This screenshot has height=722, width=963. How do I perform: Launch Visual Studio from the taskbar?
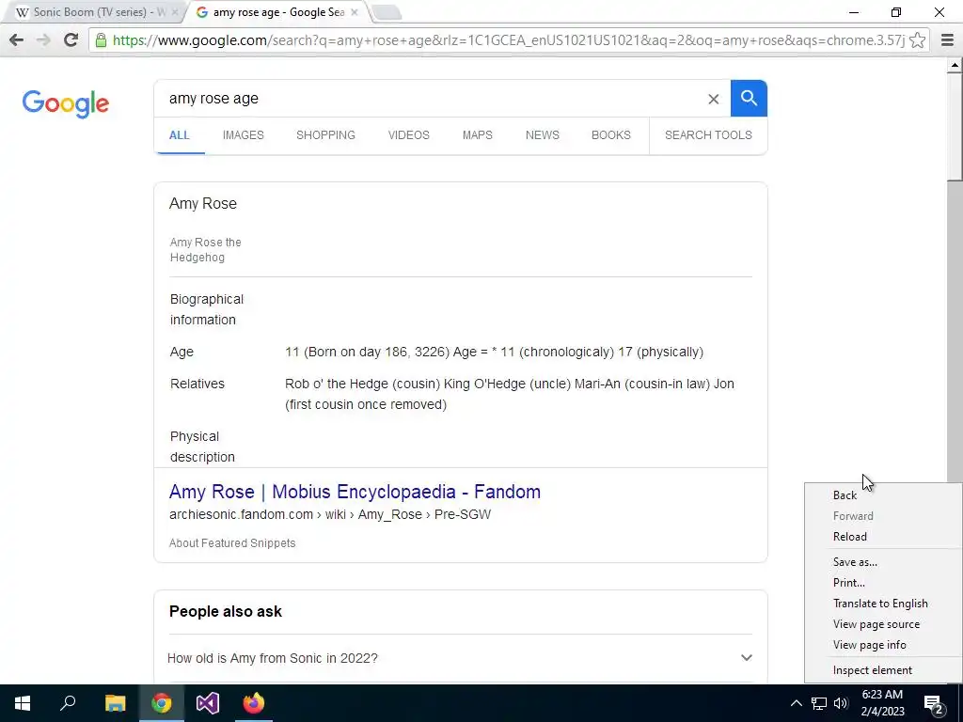coord(208,703)
